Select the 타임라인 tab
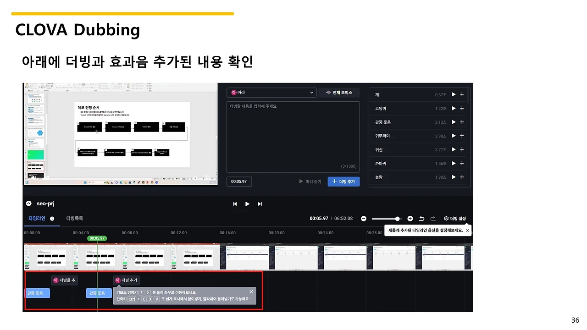The width and height of the screenshot is (587, 330). coord(38,219)
